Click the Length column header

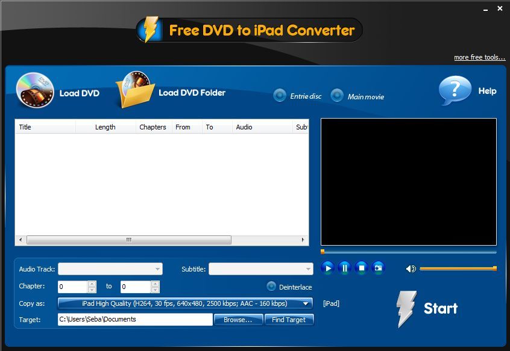[105, 127]
